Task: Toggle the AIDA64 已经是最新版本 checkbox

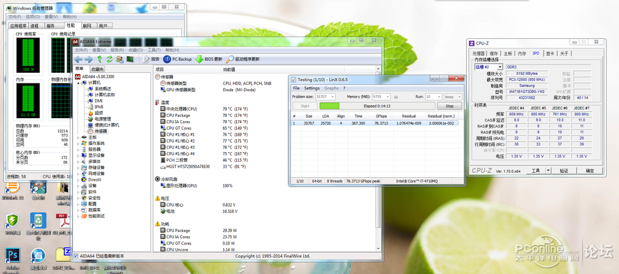Action: [x=76, y=256]
